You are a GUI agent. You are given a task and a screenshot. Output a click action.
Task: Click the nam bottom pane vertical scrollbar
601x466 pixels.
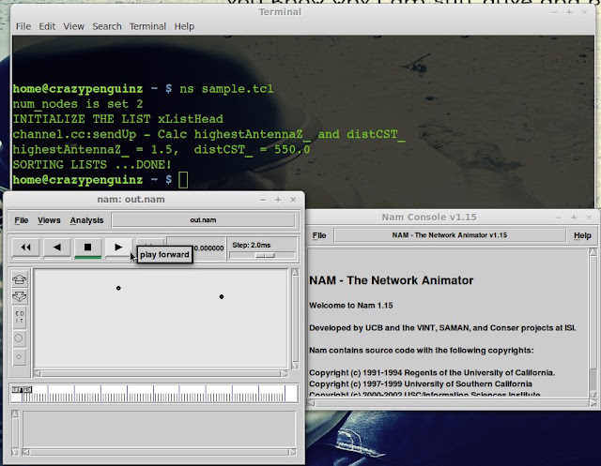pyautogui.click(x=15, y=433)
